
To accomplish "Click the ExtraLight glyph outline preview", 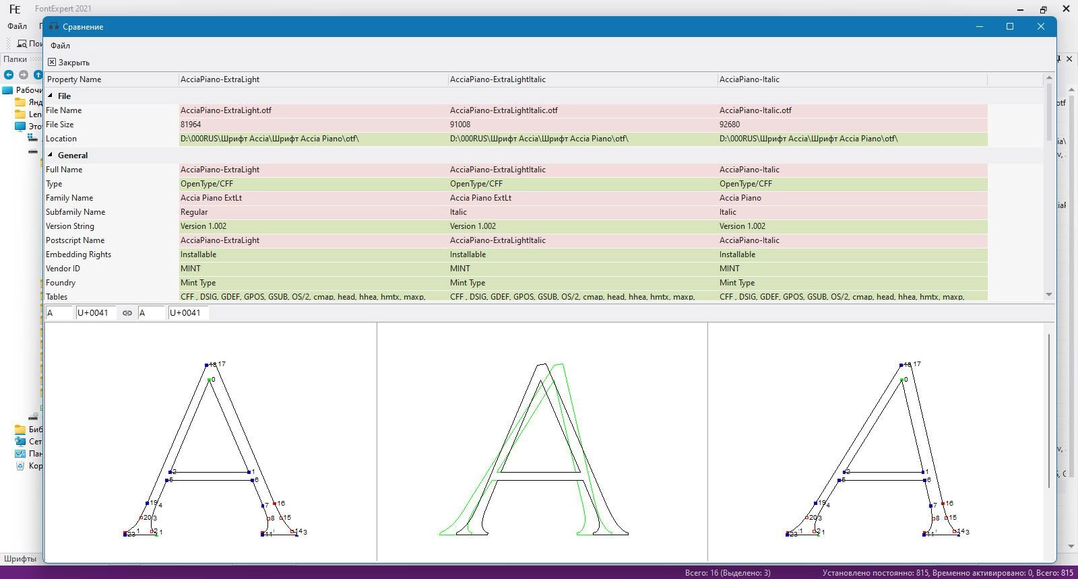I will click(210, 442).
